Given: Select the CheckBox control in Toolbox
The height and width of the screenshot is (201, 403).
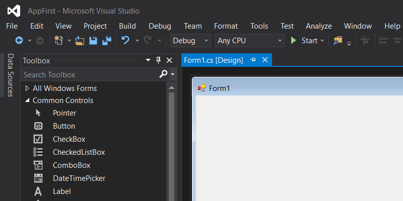Looking at the screenshot, I should point(69,139).
